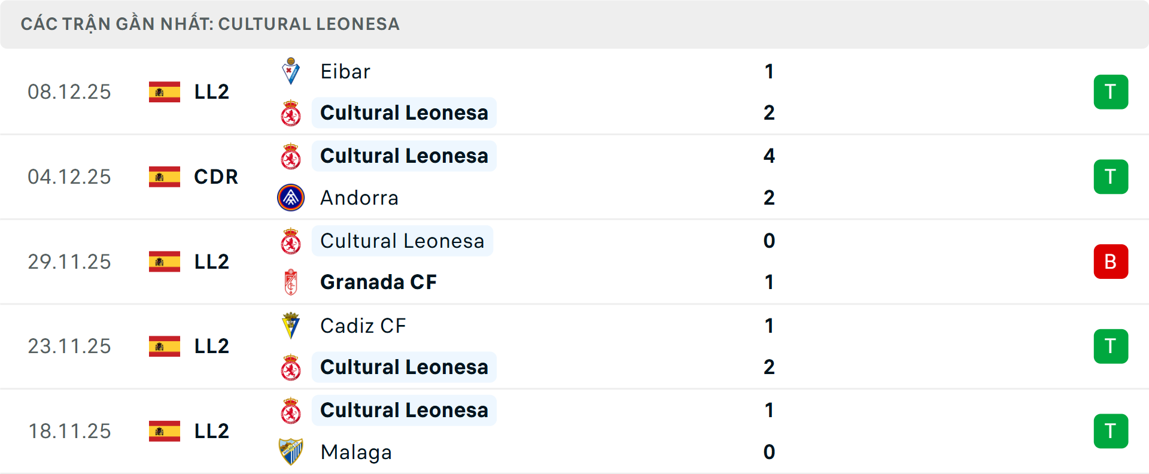
Task: Select the Malaga club crest
Action: click(x=291, y=452)
